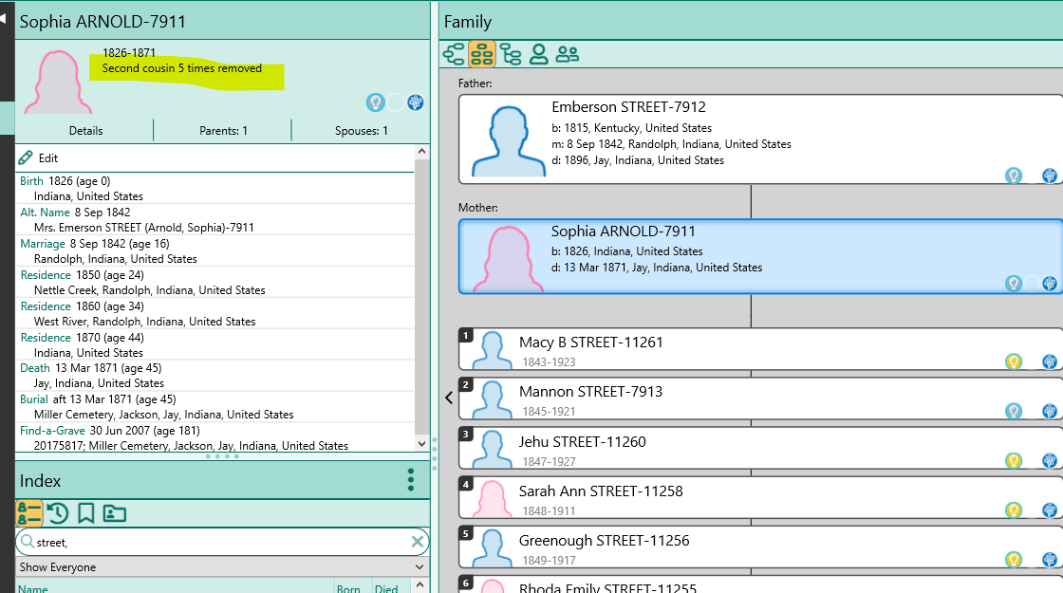Select the Descendants view icon
Viewport: 1063px width, 593px height.
point(511,54)
